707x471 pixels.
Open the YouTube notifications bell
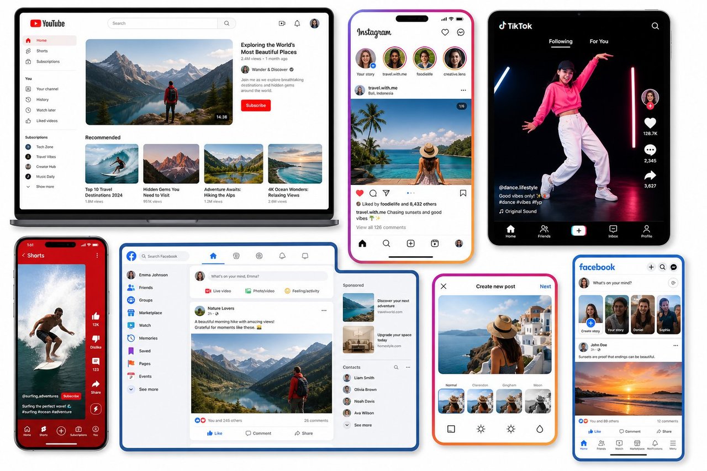coord(297,23)
